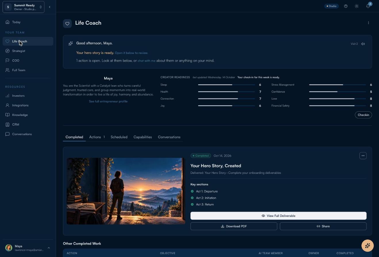Go to Investors resource
379x257 pixels.
(x=28, y=96)
